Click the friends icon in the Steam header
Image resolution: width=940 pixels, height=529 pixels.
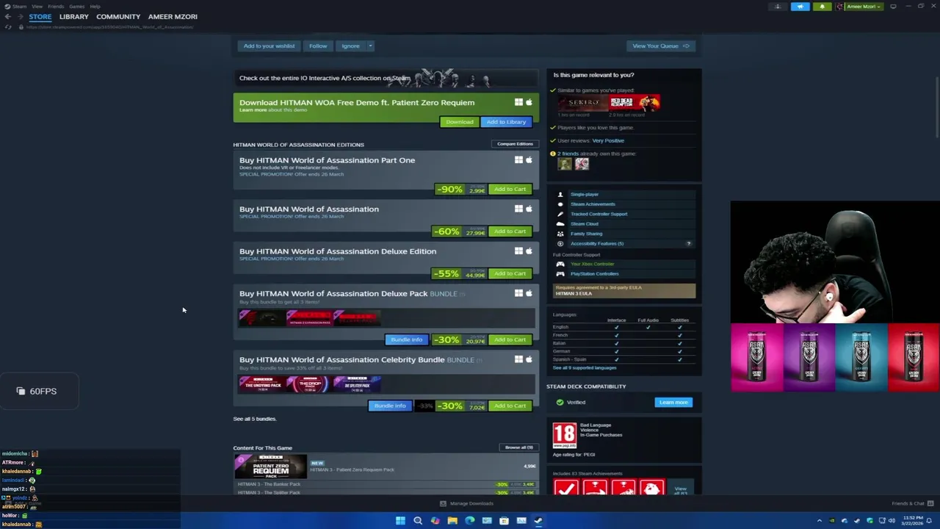pos(778,7)
